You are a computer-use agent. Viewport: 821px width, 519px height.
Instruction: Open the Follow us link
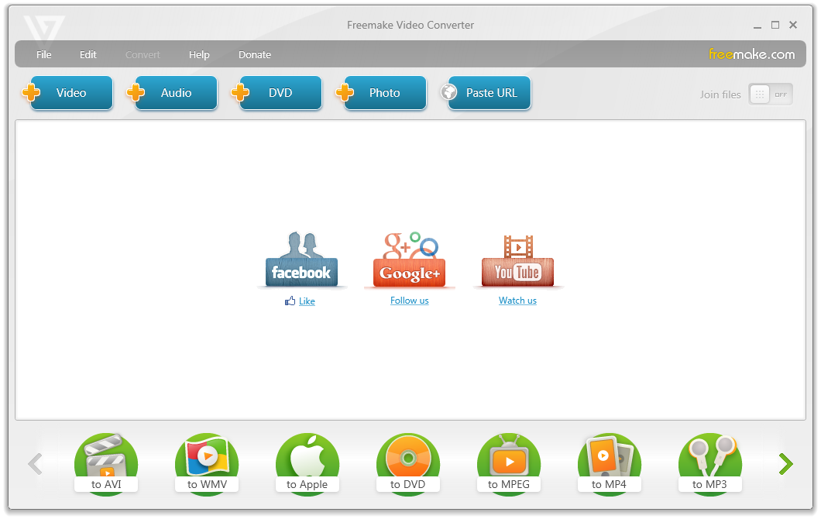(410, 301)
